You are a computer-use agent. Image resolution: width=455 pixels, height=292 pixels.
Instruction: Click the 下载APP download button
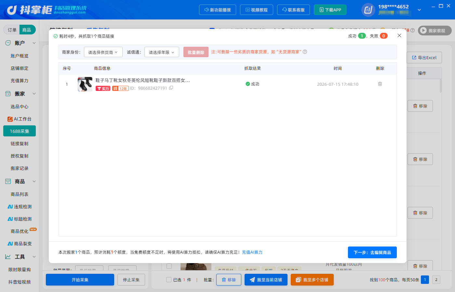(330, 10)
